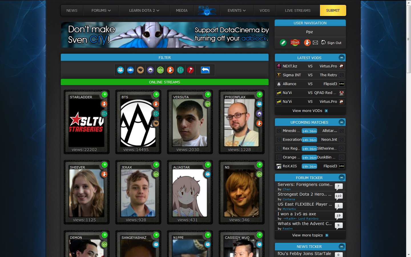411x257 pixels.
Task: Click the purple laughing face filter icon
Action: pyautogui.click(x=150, y=70)
